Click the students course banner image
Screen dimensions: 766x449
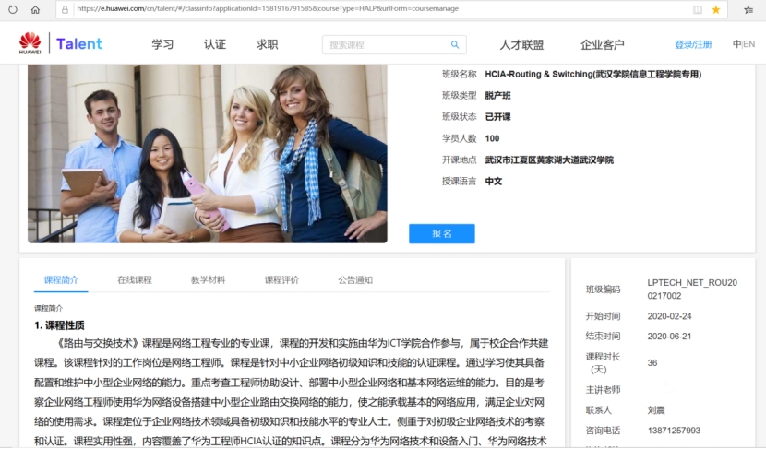point(208,153)
